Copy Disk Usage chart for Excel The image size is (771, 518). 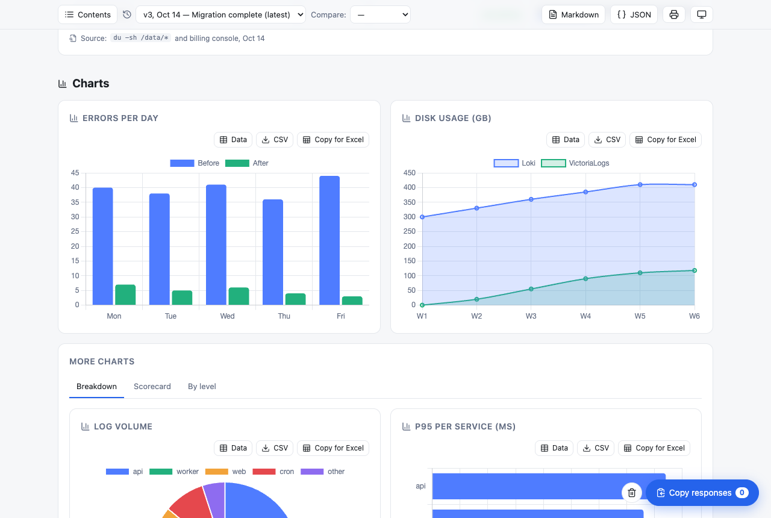coord(666,140)
